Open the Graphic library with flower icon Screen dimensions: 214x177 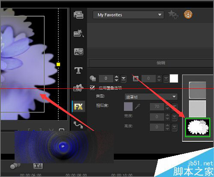click(78, 88)
